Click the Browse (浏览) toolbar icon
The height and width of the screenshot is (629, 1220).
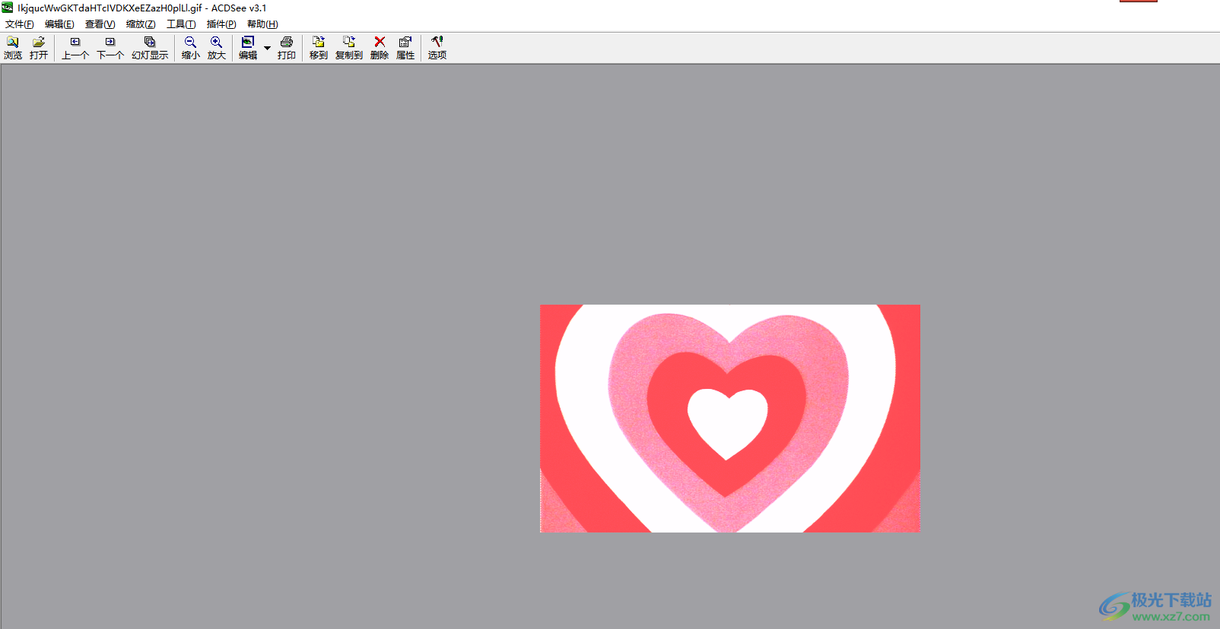click(x=13, y=48)
